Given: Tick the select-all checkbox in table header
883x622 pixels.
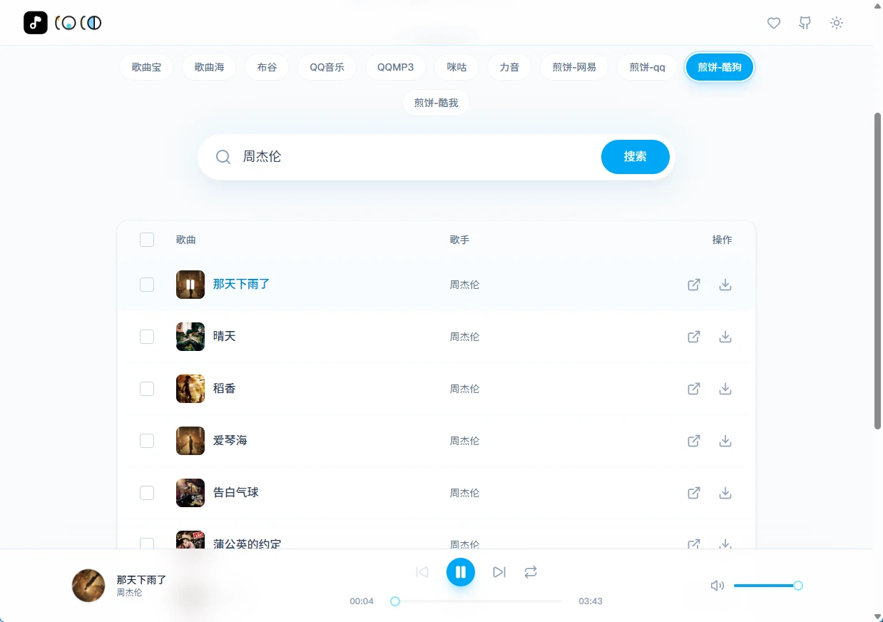Looking at the screenshot, I should (x=147, y=240).
